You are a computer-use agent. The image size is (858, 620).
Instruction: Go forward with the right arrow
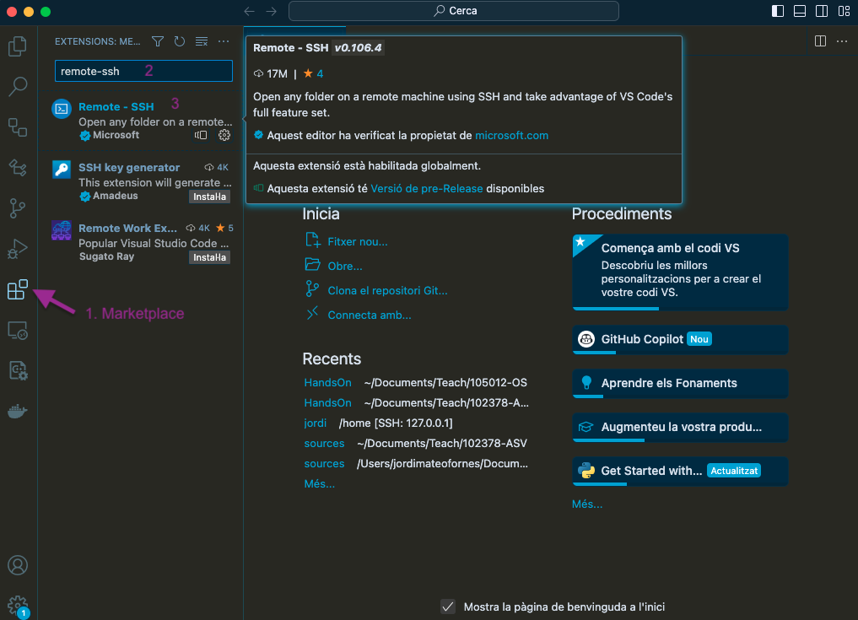click(271, 11)
